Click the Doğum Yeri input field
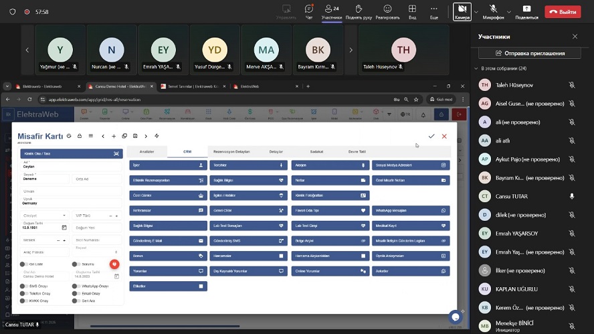The height and width of the screenshot is (334, 594). [96, 228]
